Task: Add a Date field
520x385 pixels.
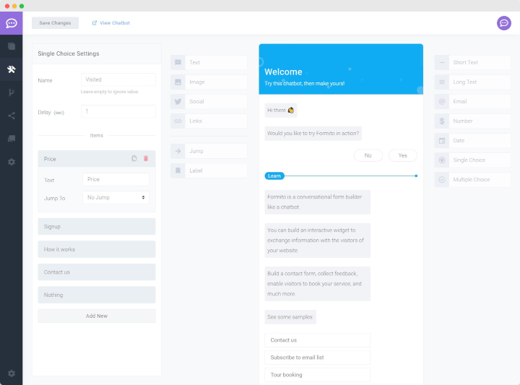Action: (x=472, y=141)
